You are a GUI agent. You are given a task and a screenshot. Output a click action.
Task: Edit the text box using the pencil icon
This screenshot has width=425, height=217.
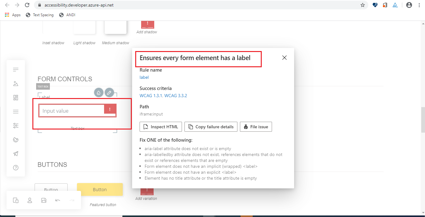coord(109,92)
